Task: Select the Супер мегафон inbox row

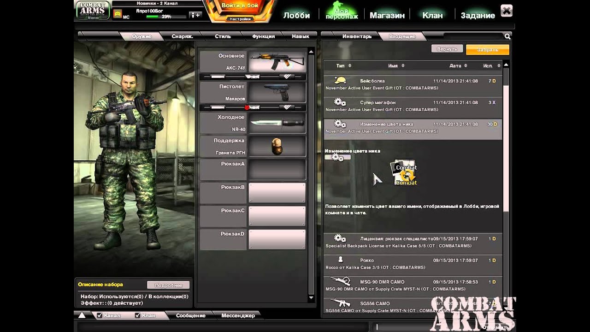Action: pos(413,105)
